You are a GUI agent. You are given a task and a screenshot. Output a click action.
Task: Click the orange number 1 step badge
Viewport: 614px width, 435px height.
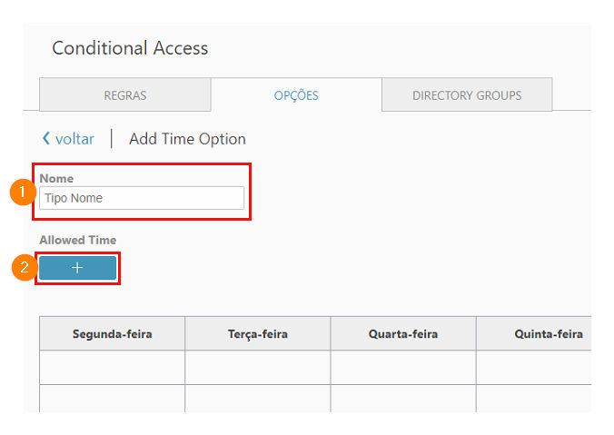pos(23,192)
